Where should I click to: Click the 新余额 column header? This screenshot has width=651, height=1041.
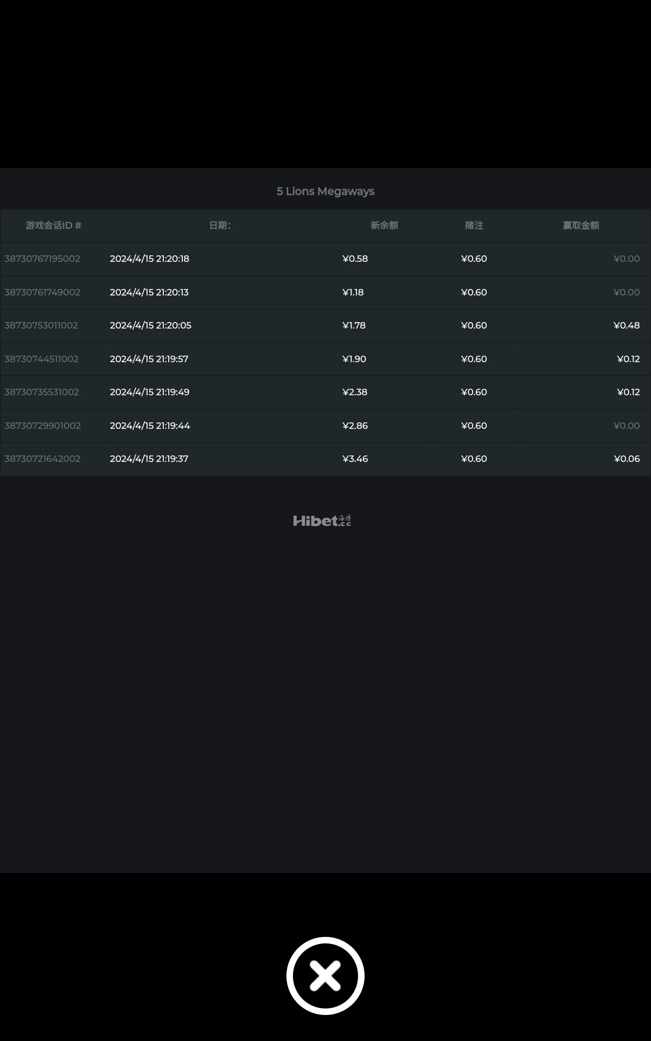pos(384,226)
